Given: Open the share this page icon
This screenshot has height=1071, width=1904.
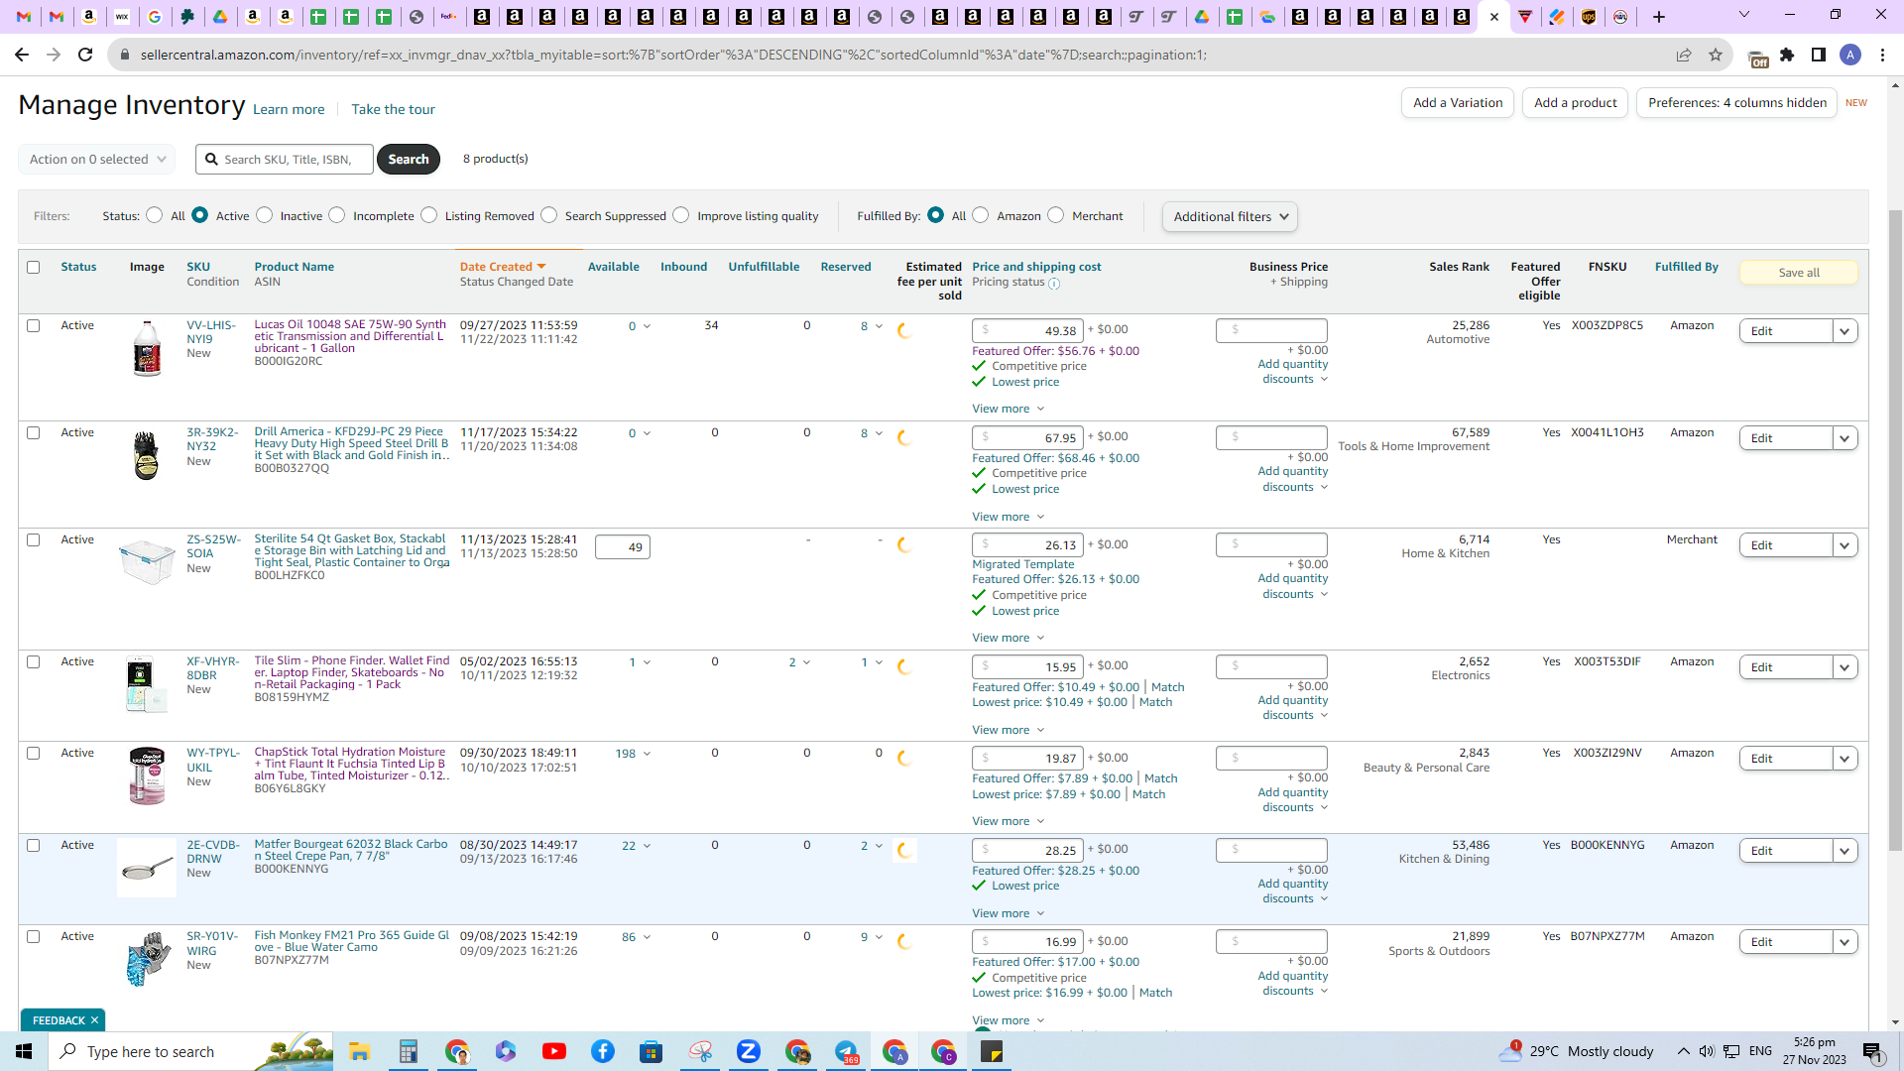Looking at the screenshot, I should pos(1684,55).
